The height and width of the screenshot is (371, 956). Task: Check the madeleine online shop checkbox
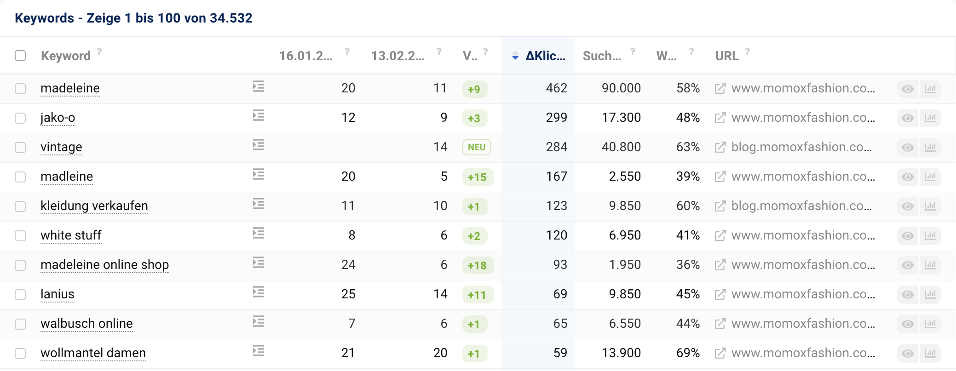click(x=20, y=265)
